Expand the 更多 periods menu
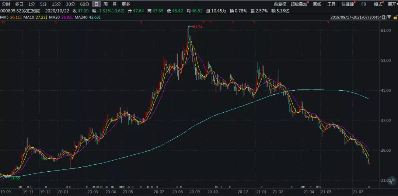The width and height of the screenshot is (398, 196). click(126, 4)
